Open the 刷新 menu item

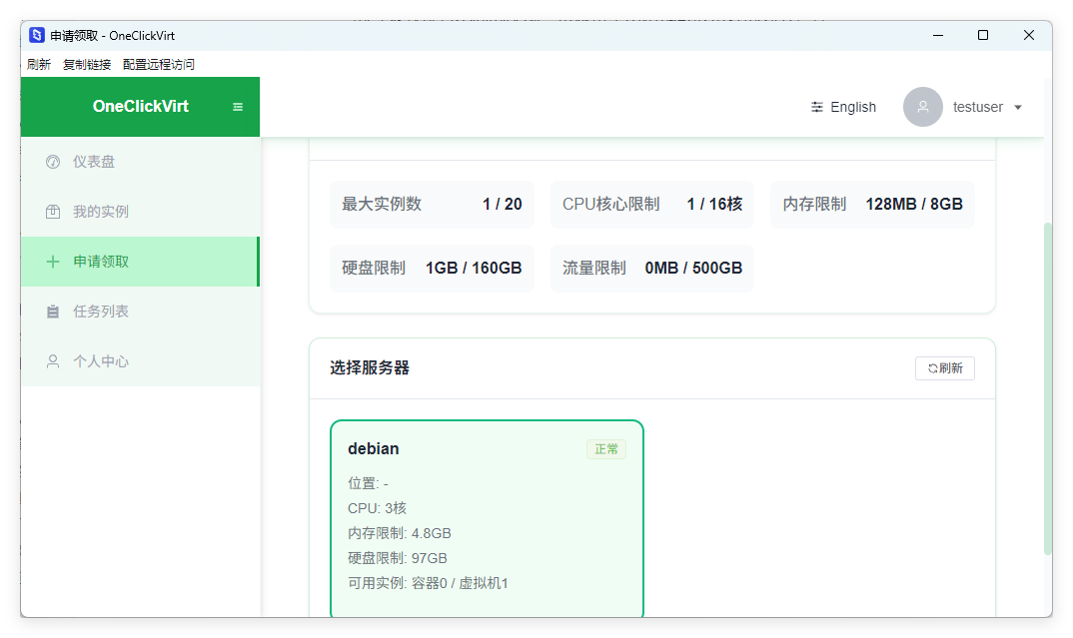[x=38, y=63]
